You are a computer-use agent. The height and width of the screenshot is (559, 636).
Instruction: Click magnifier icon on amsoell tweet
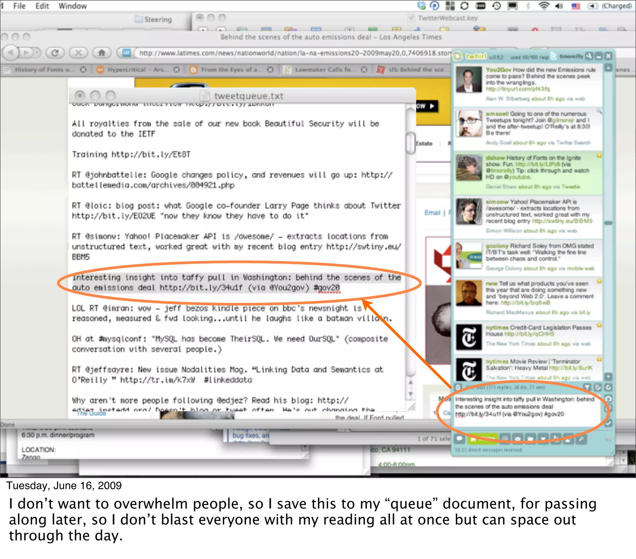point(599,111)
